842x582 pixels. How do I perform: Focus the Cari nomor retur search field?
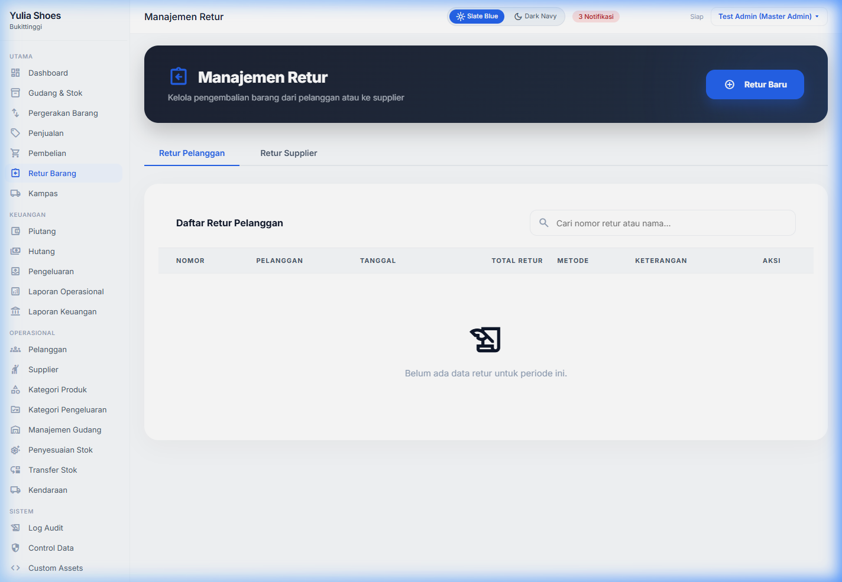pos(663,223)
